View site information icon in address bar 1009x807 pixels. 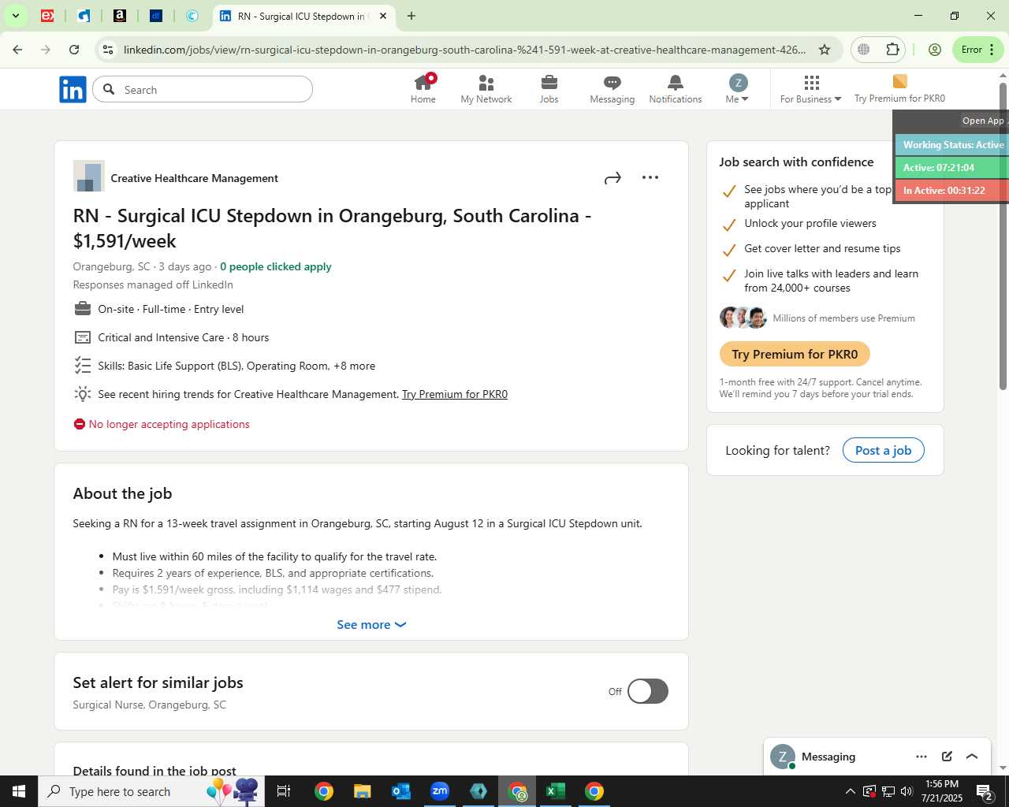click(109, 50)
